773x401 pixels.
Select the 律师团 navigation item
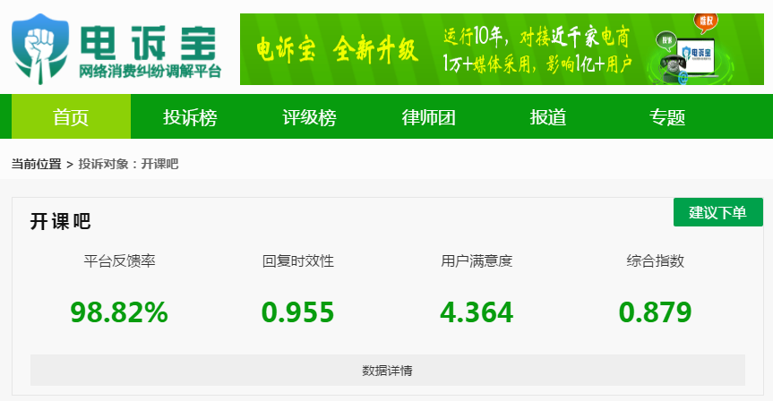tap(429, 116)
